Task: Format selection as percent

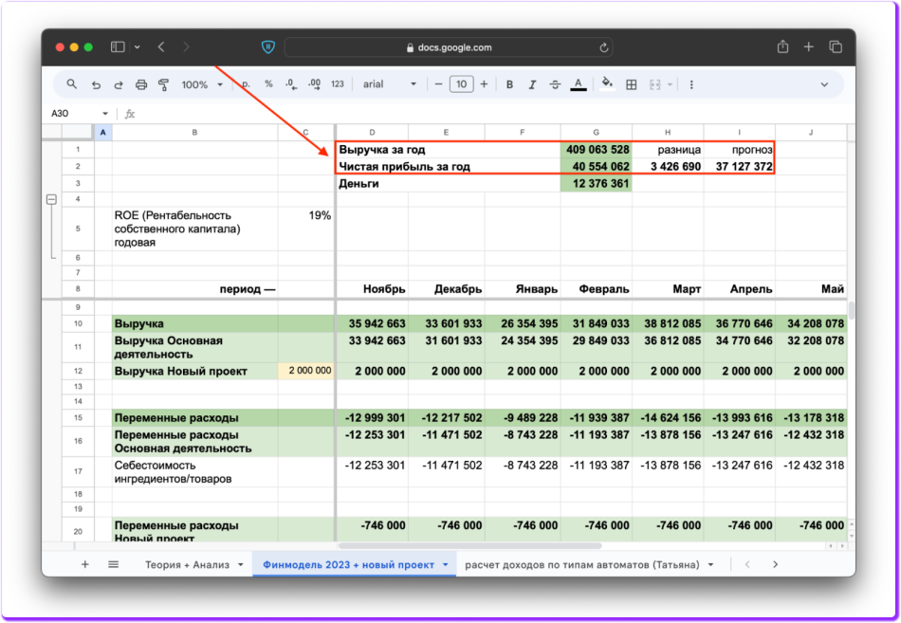Action: (x=268, y=84)
